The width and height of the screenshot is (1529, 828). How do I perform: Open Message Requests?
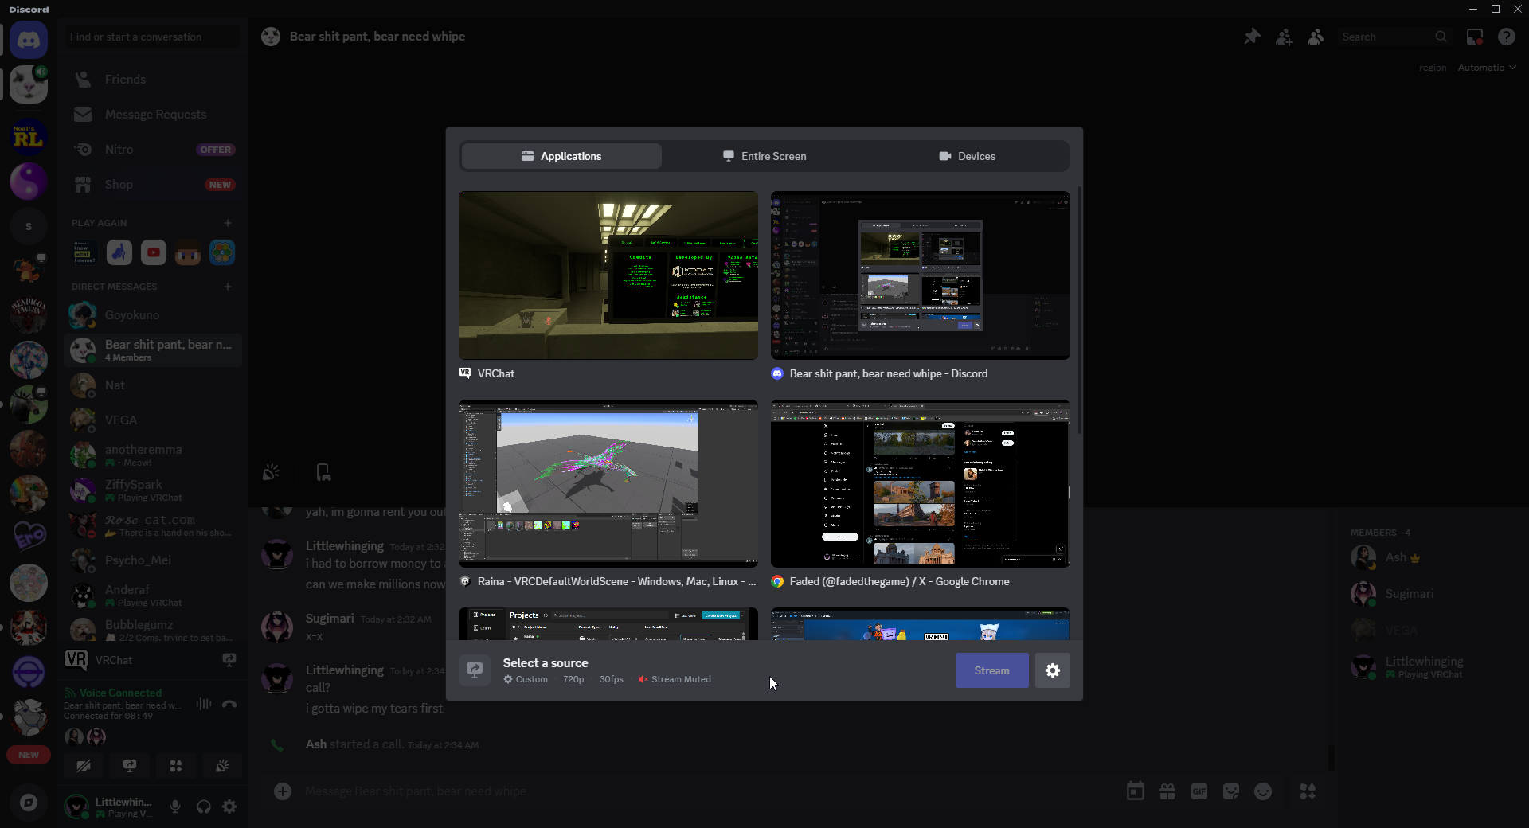[x=154, y=115]
